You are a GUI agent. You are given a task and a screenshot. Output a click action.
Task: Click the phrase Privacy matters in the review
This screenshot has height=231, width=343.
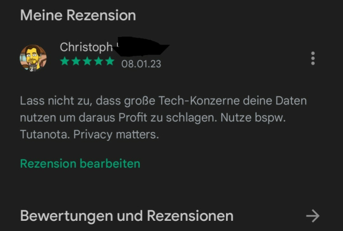[x=116, y=135]
